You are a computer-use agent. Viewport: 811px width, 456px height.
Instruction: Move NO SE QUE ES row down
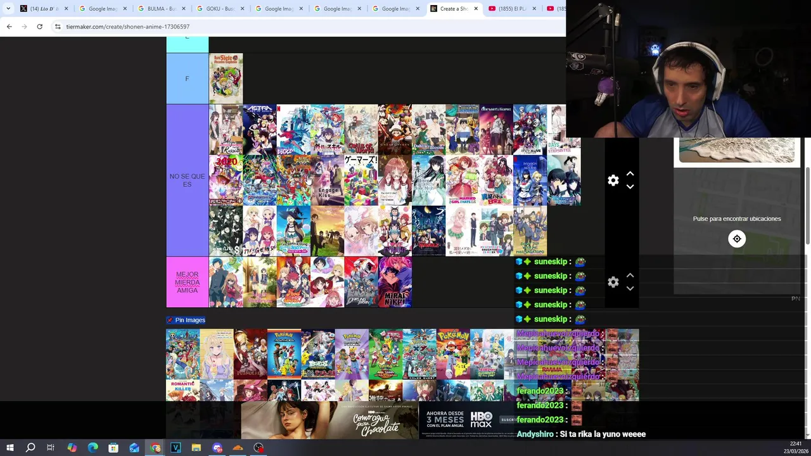pyautogui.click(x=630, y=187)
